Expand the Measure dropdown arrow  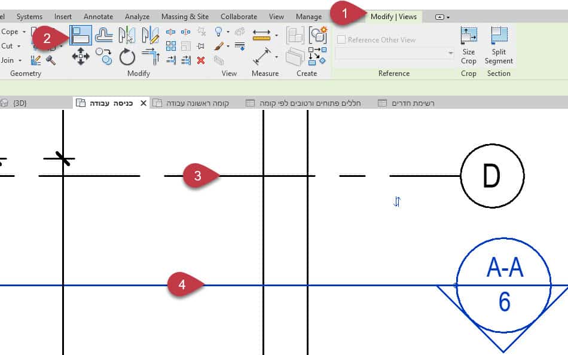tap(276, 35)
